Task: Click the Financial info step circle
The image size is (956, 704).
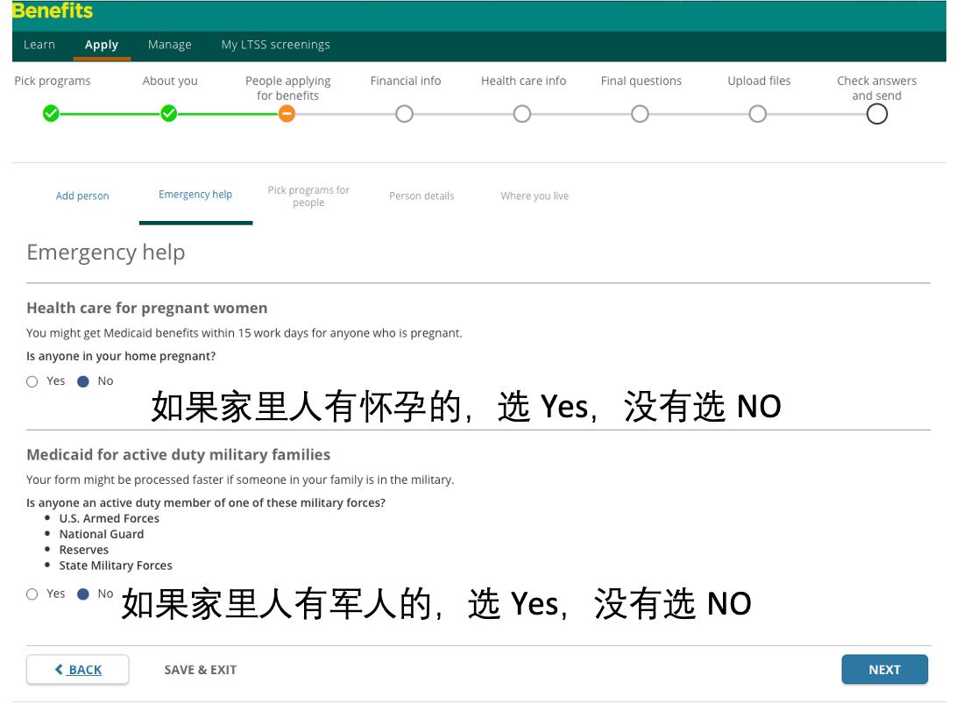Action: (404, 113)
